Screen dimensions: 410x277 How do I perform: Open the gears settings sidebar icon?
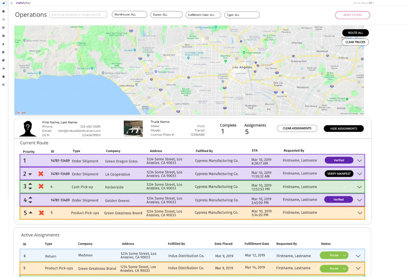[3, 85]
